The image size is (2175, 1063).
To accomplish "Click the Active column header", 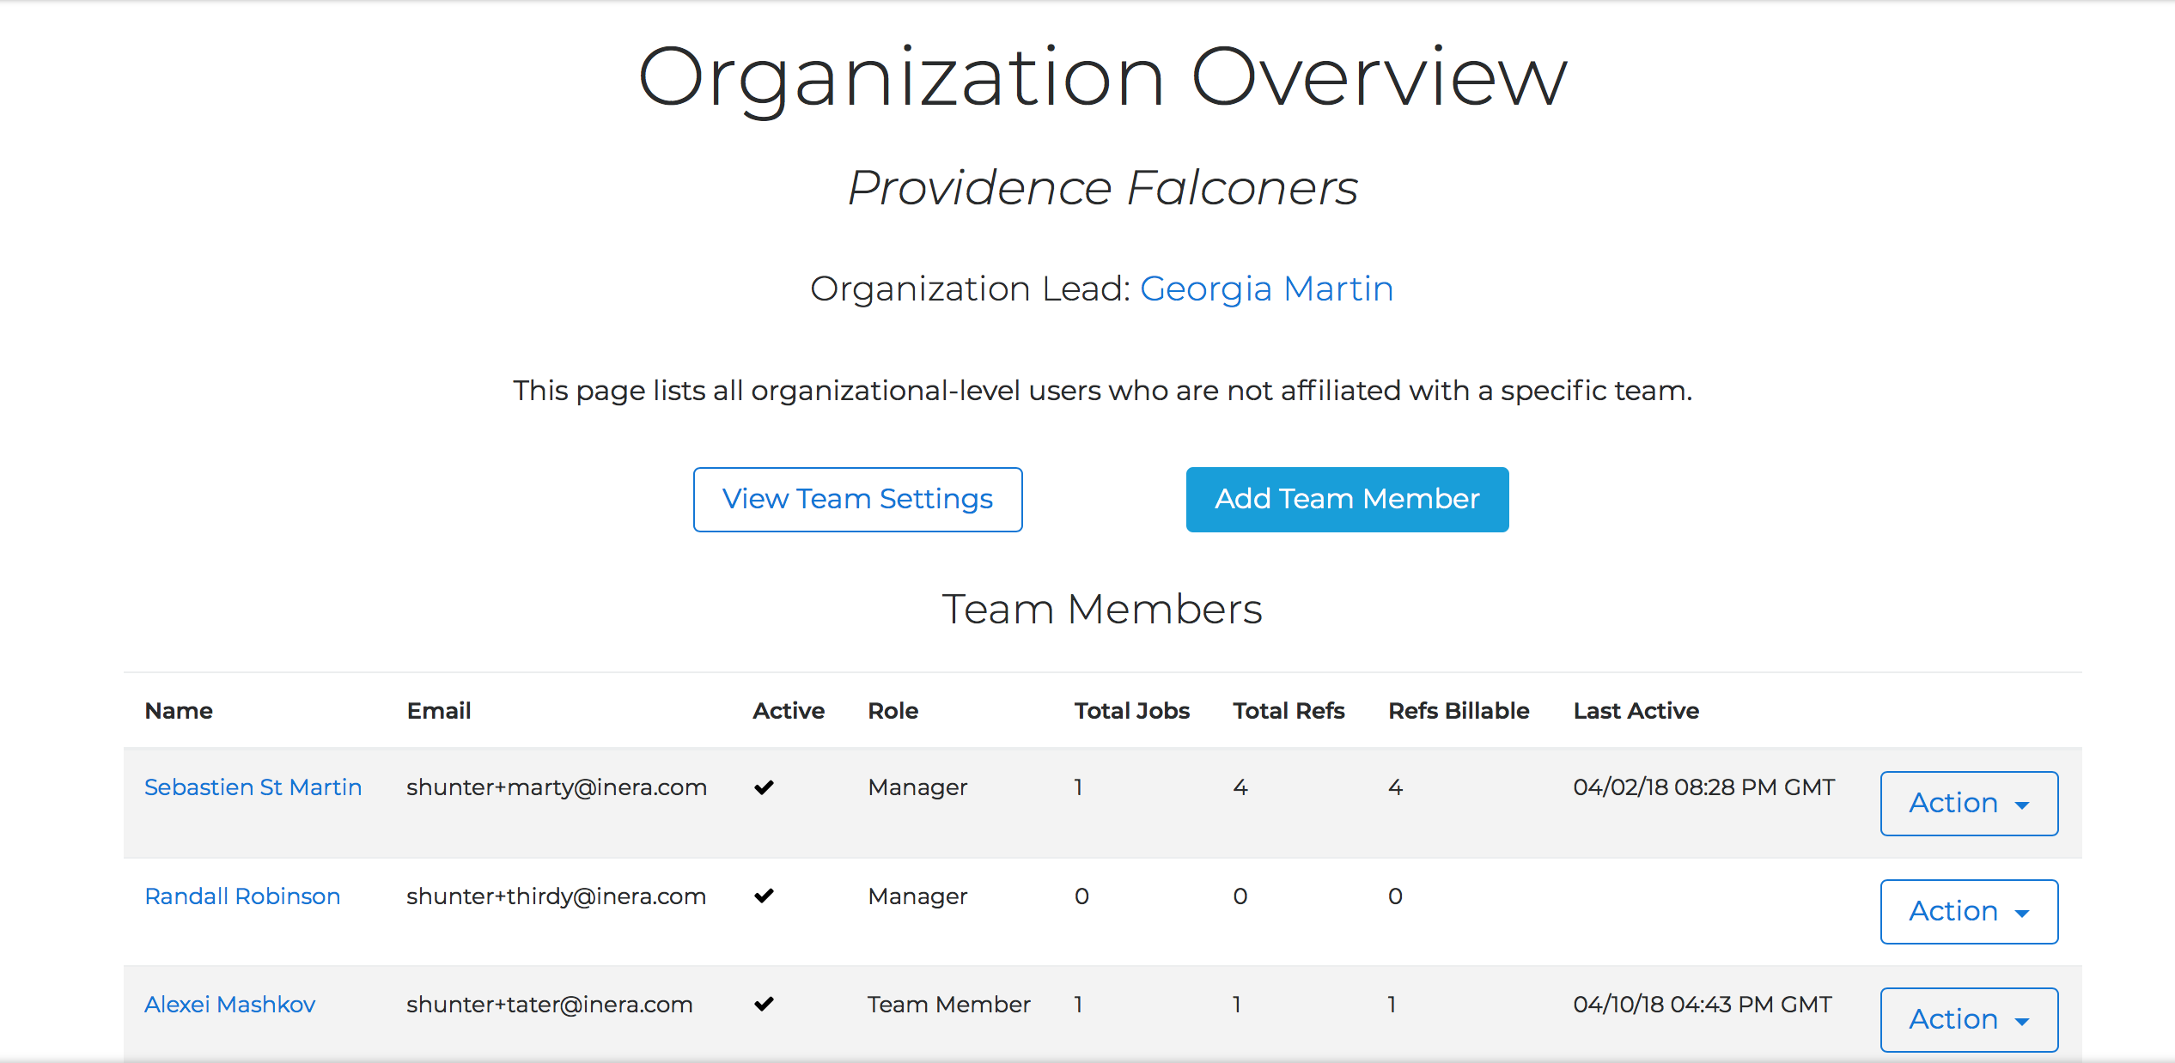I will click(x=789, y=711).
